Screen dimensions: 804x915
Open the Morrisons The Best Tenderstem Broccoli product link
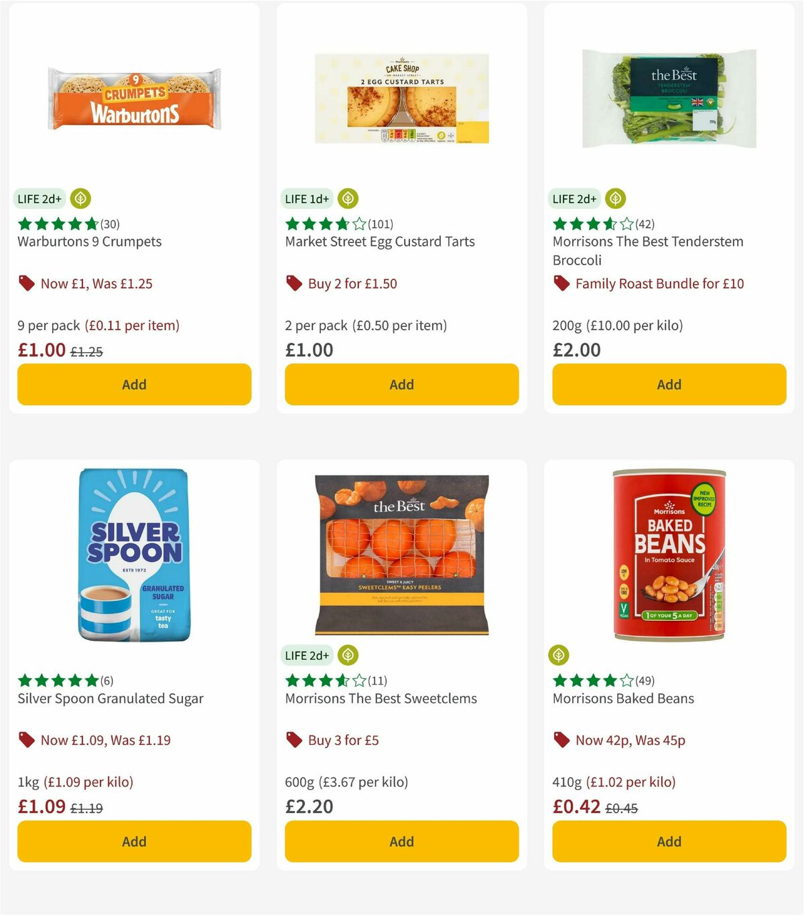(647, 251)
